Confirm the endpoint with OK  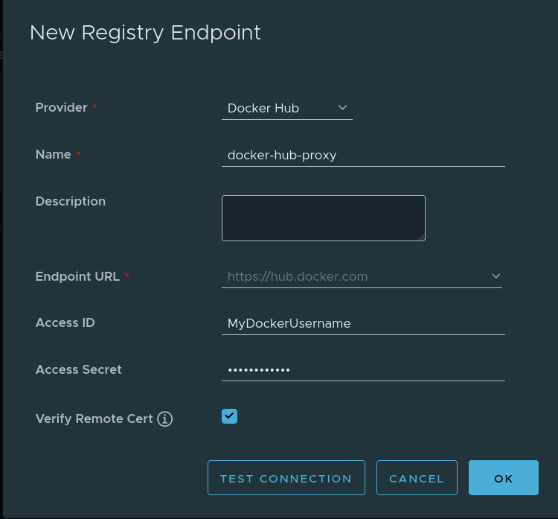tap(504, 478)
